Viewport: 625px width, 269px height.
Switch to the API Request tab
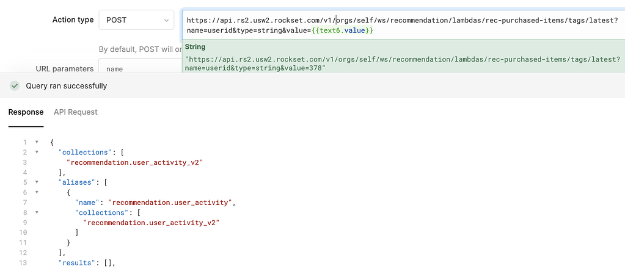[76, 112]
